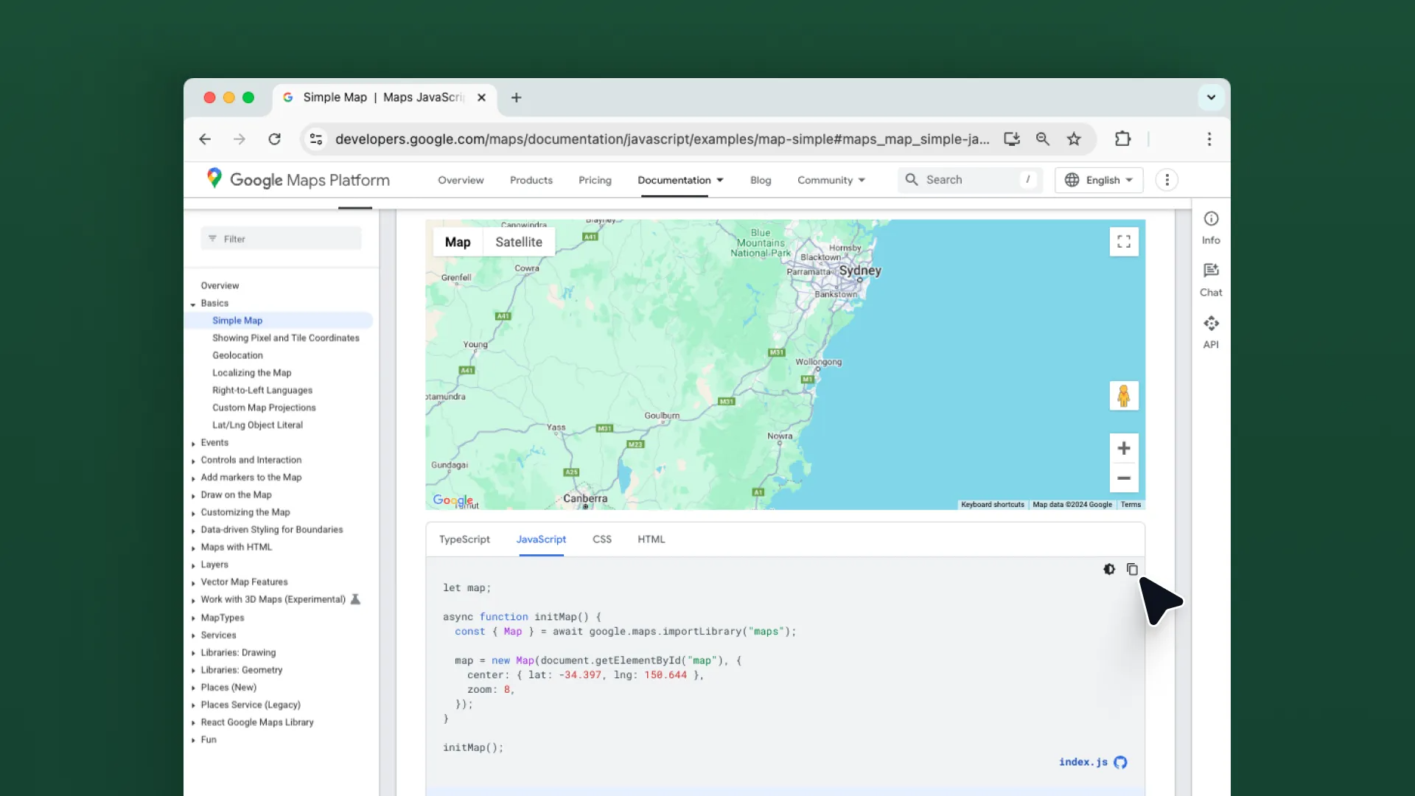The height and width of the screenshot is (796, 1415).
Task: Click the zoom magnifier icon in address bar
Action: (x=1043, y=139)
